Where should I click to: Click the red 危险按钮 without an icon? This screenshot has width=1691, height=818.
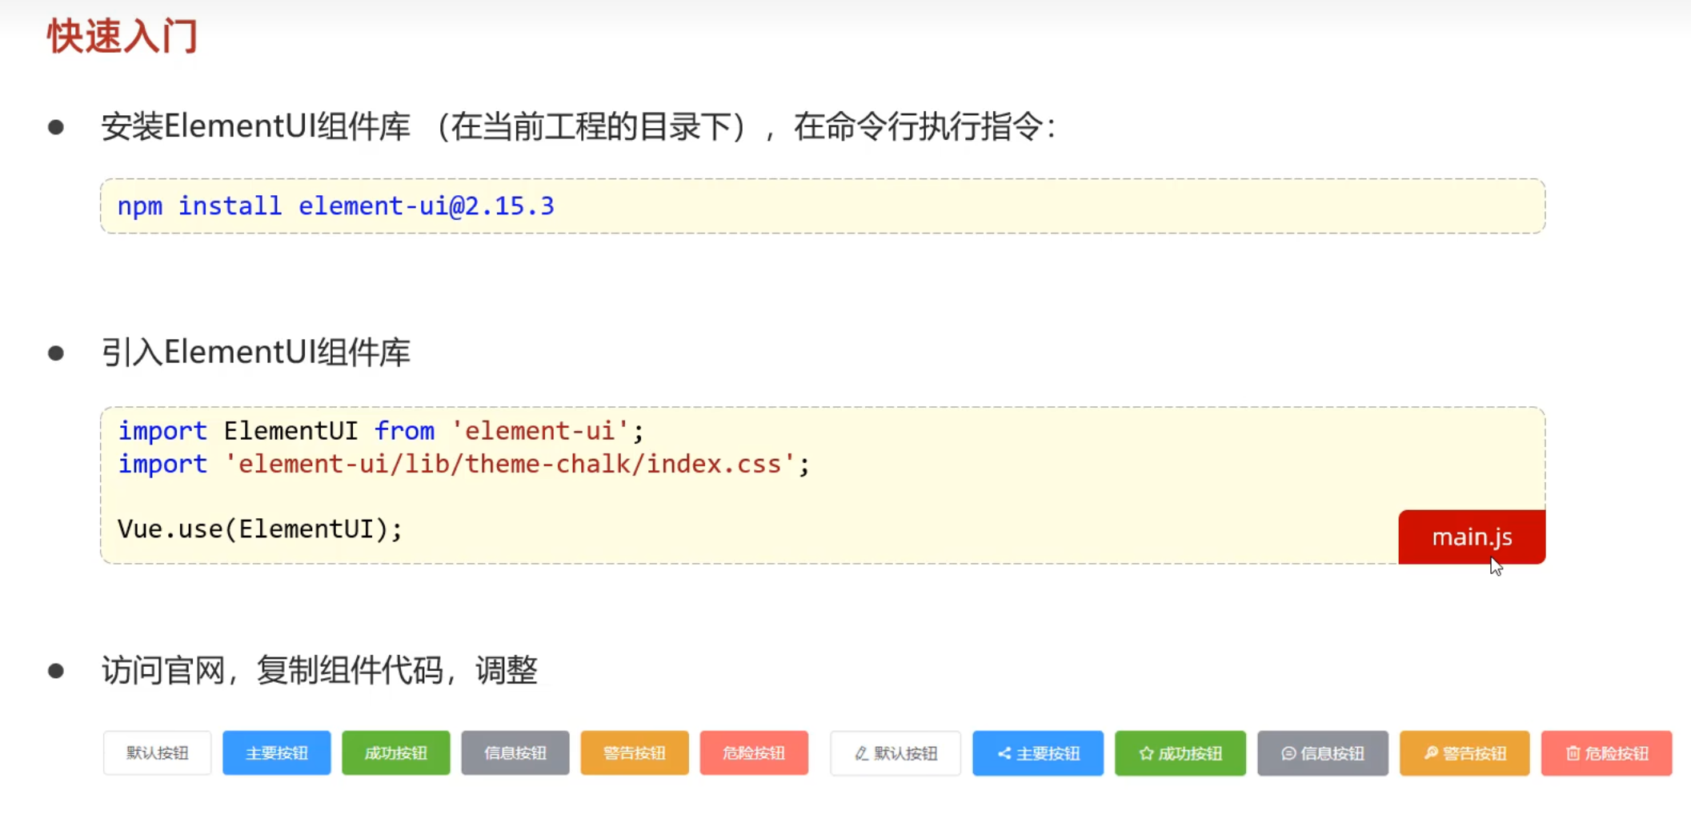point(753,752)
